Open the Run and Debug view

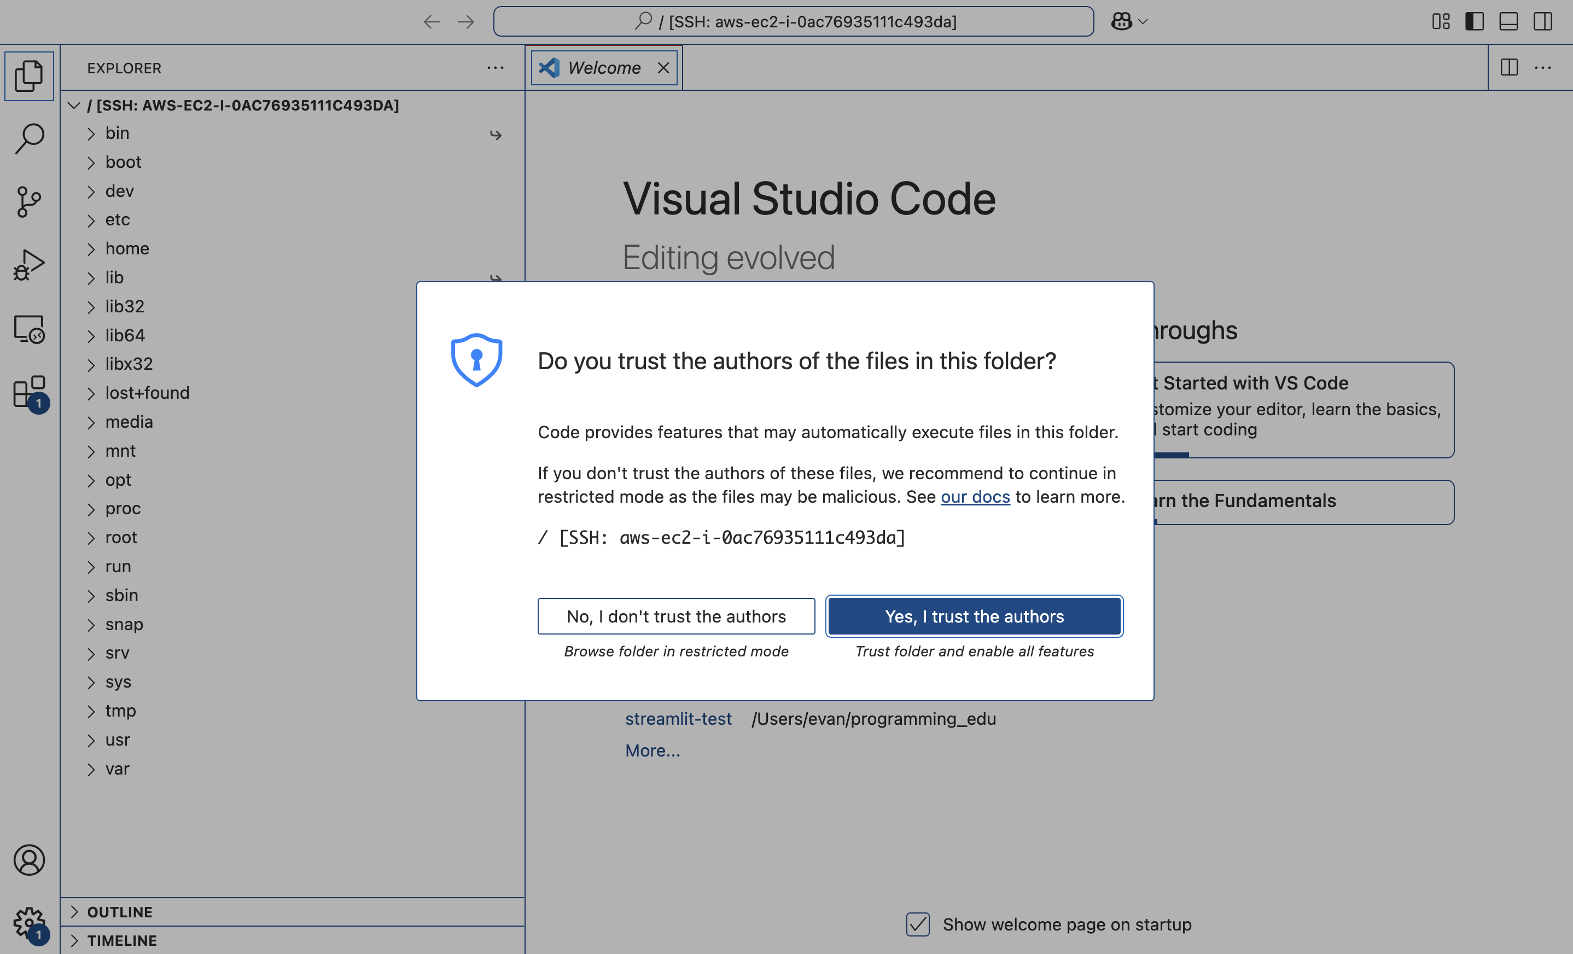pos(30,265)
